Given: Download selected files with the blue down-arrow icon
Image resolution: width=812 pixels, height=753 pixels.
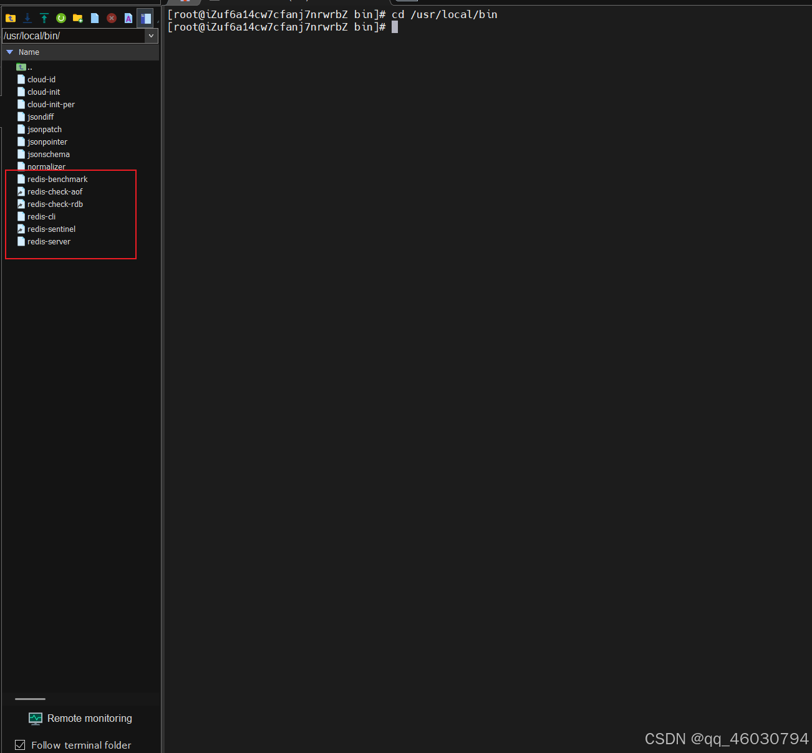Looking at the screenshot, I should tap(27, 18).
